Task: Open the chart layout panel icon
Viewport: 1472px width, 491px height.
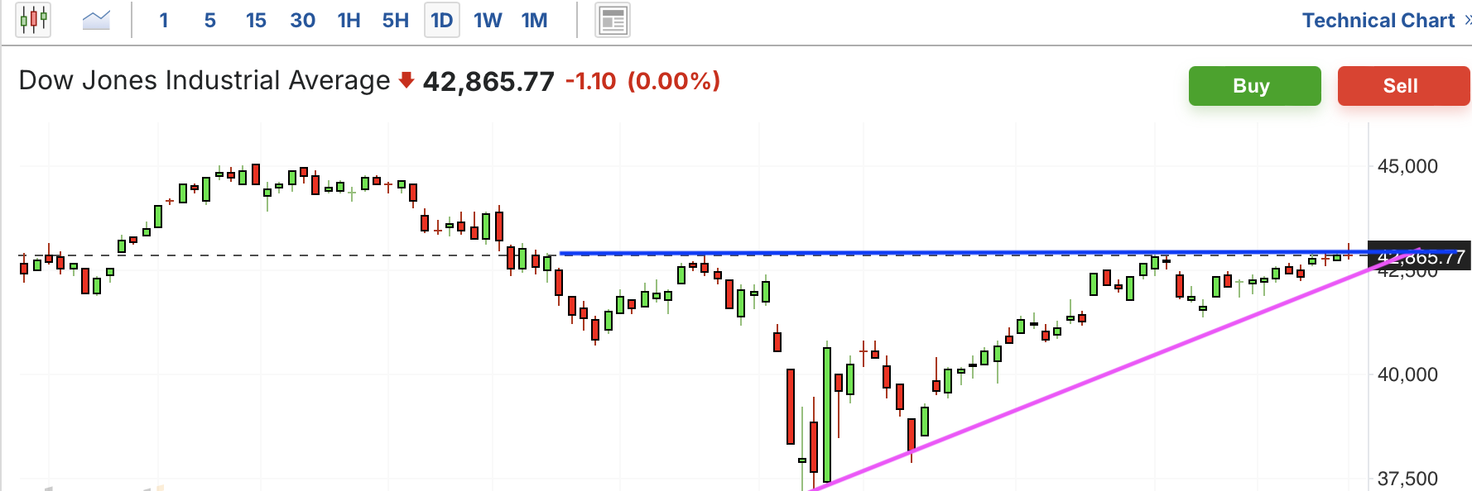Action: pyautogui.click(x=613, y=21)
